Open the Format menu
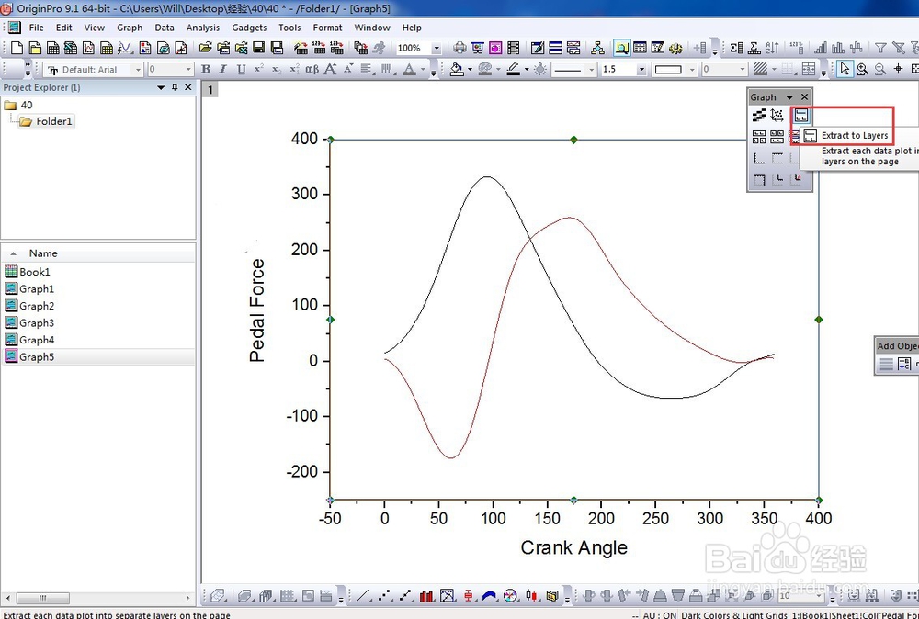The height and width of the screenshot is (619, 919). [x=328, y=28]
